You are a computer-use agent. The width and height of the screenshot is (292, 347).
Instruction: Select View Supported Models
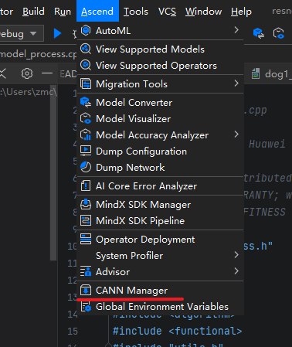(x=160, y=49)
